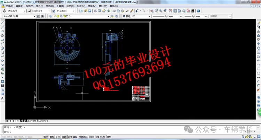261x140 pixels.
Task: Open the lineweight ByLayer dropdown
Action: point(206,16)
